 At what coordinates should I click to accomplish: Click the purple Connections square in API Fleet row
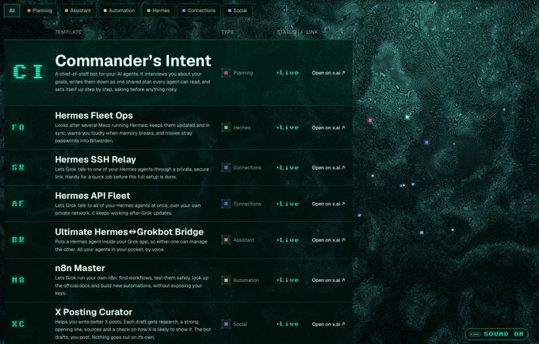coord(226,204)
